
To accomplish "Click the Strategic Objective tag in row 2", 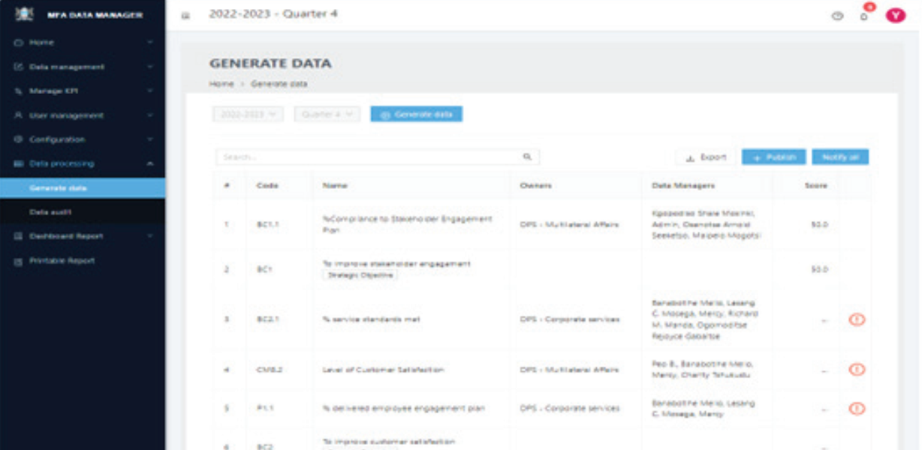I will [x=360, y=275].
